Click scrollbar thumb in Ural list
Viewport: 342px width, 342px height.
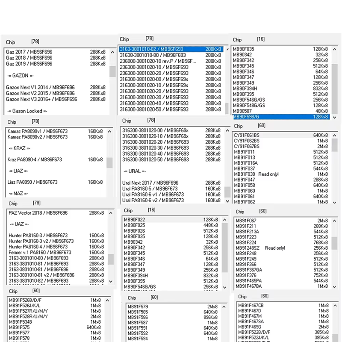227,192
